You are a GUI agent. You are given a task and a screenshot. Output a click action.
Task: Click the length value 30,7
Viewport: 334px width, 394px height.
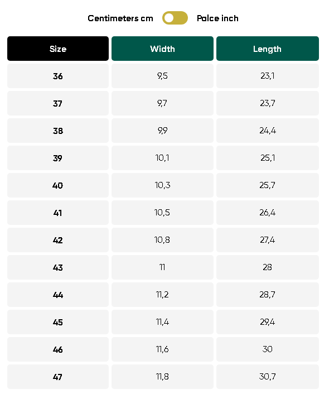tap(268, 377)
